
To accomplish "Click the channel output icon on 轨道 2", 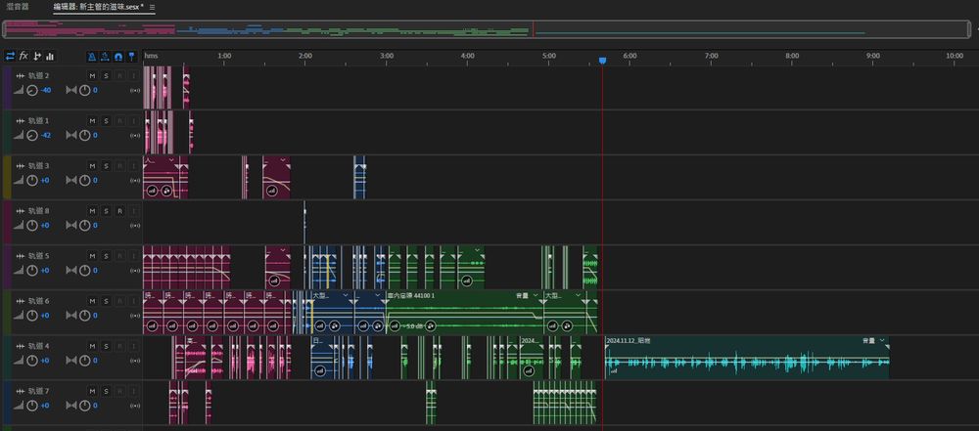I will click(134, 91).
